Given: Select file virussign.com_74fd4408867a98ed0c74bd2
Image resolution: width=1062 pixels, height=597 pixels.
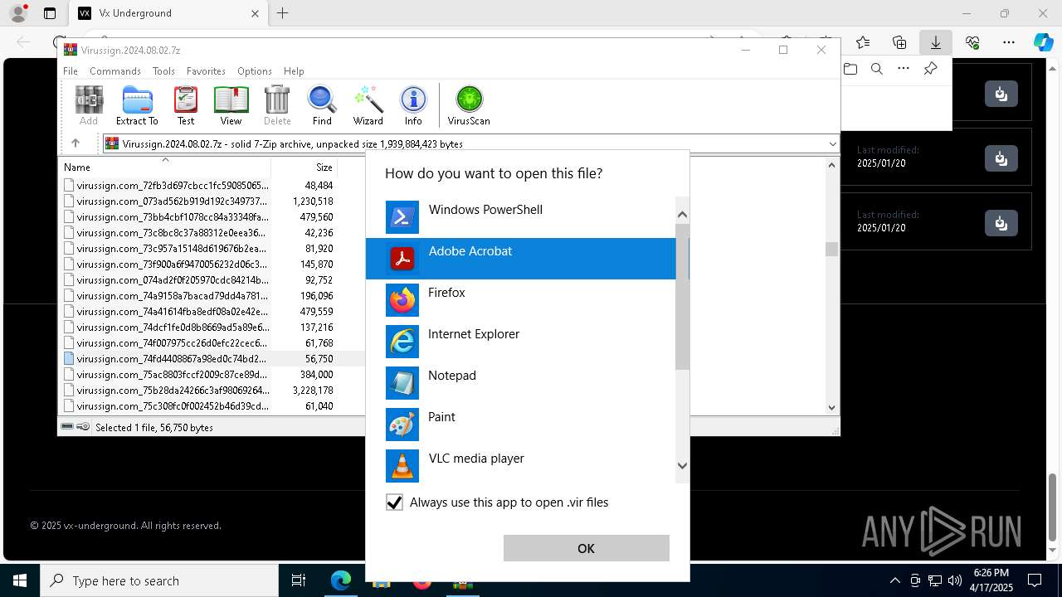Looking at the screenshot, I should pos(171,359).
